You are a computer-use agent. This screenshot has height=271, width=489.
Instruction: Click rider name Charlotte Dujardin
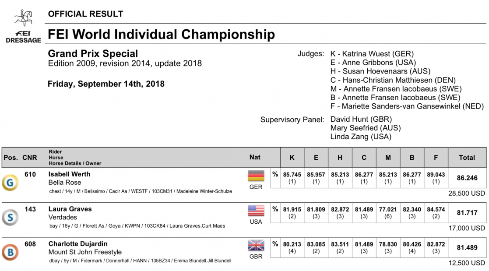(78, 244)
